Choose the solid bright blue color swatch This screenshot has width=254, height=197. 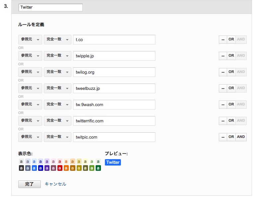point(34,168)
